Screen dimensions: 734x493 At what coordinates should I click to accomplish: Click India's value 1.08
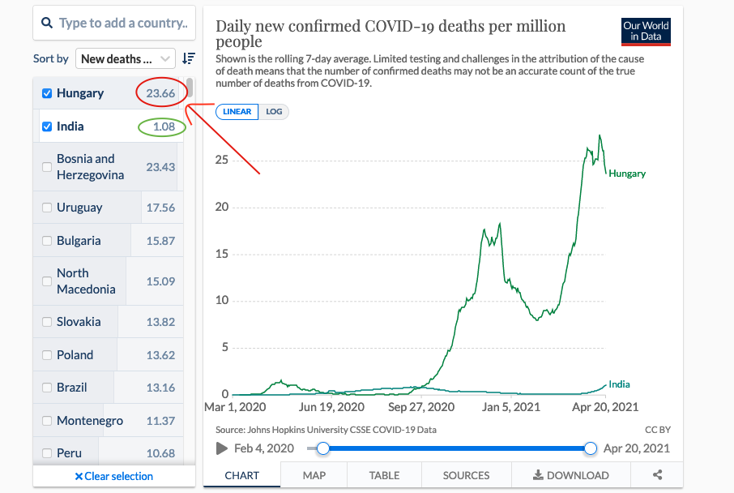coord(164,126)
